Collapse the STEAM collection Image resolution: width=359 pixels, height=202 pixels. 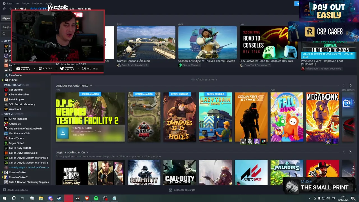coord(2,114)
